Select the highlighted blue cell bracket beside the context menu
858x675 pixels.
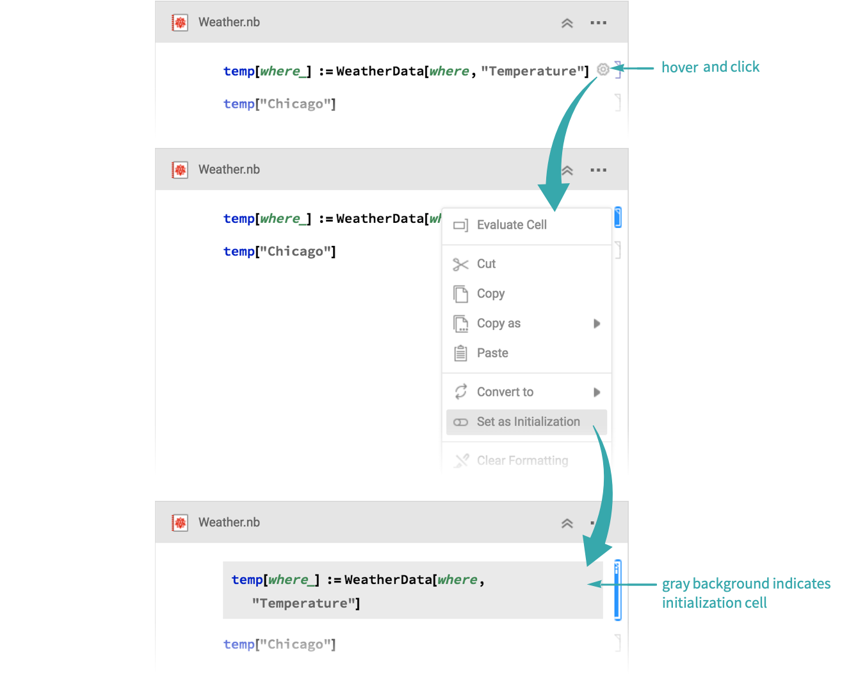point(617,218)
